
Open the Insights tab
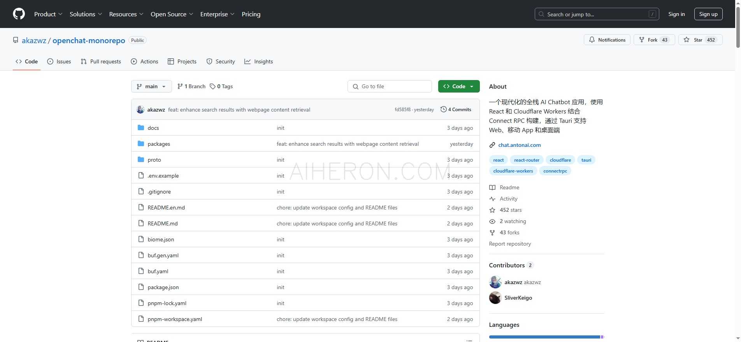click(x=259, y=61)
